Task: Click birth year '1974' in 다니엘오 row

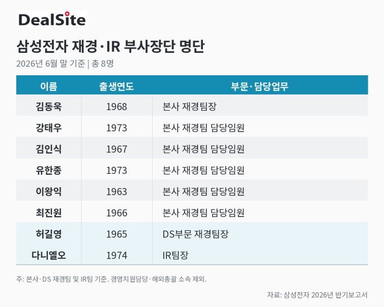Action: [x=116, y=256]
